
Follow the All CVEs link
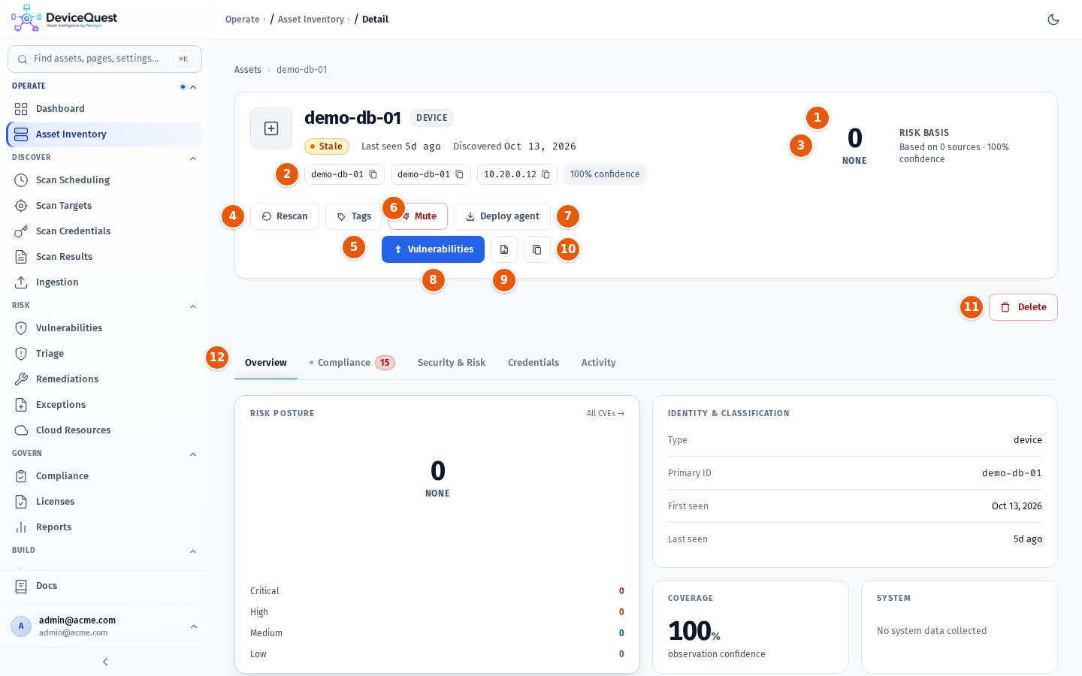coord(606,414)
